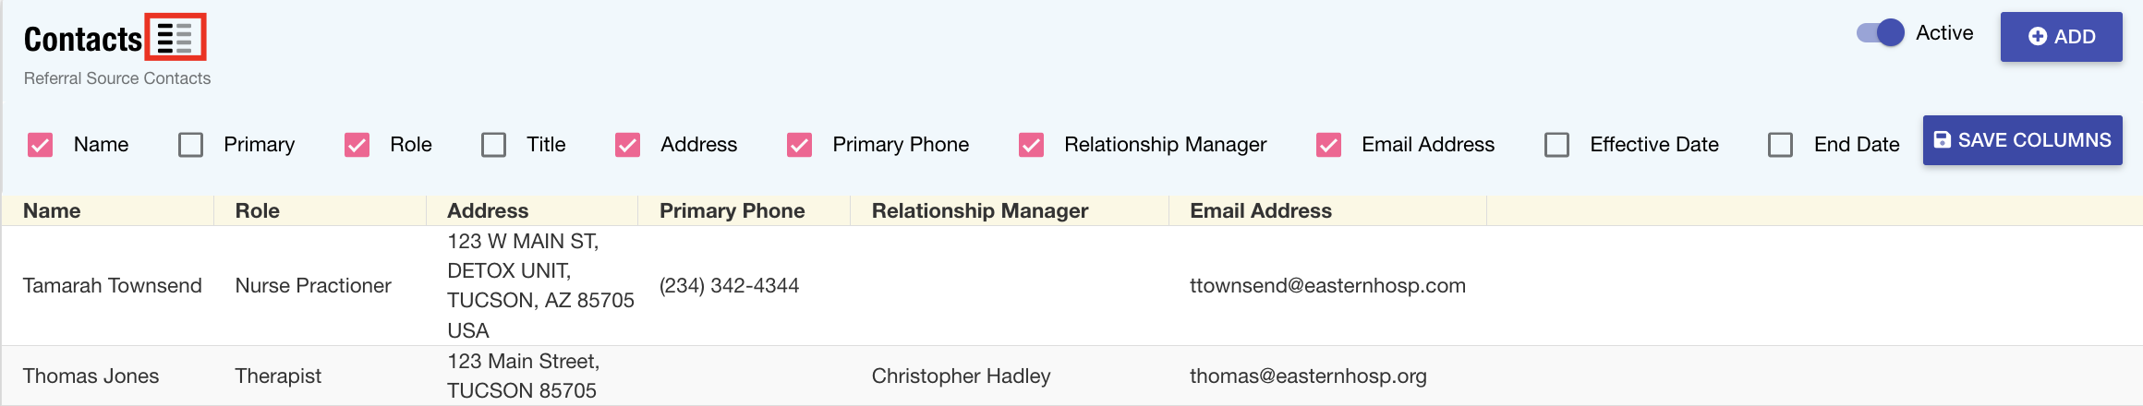Uncheck the Address column checkbox

627,145
